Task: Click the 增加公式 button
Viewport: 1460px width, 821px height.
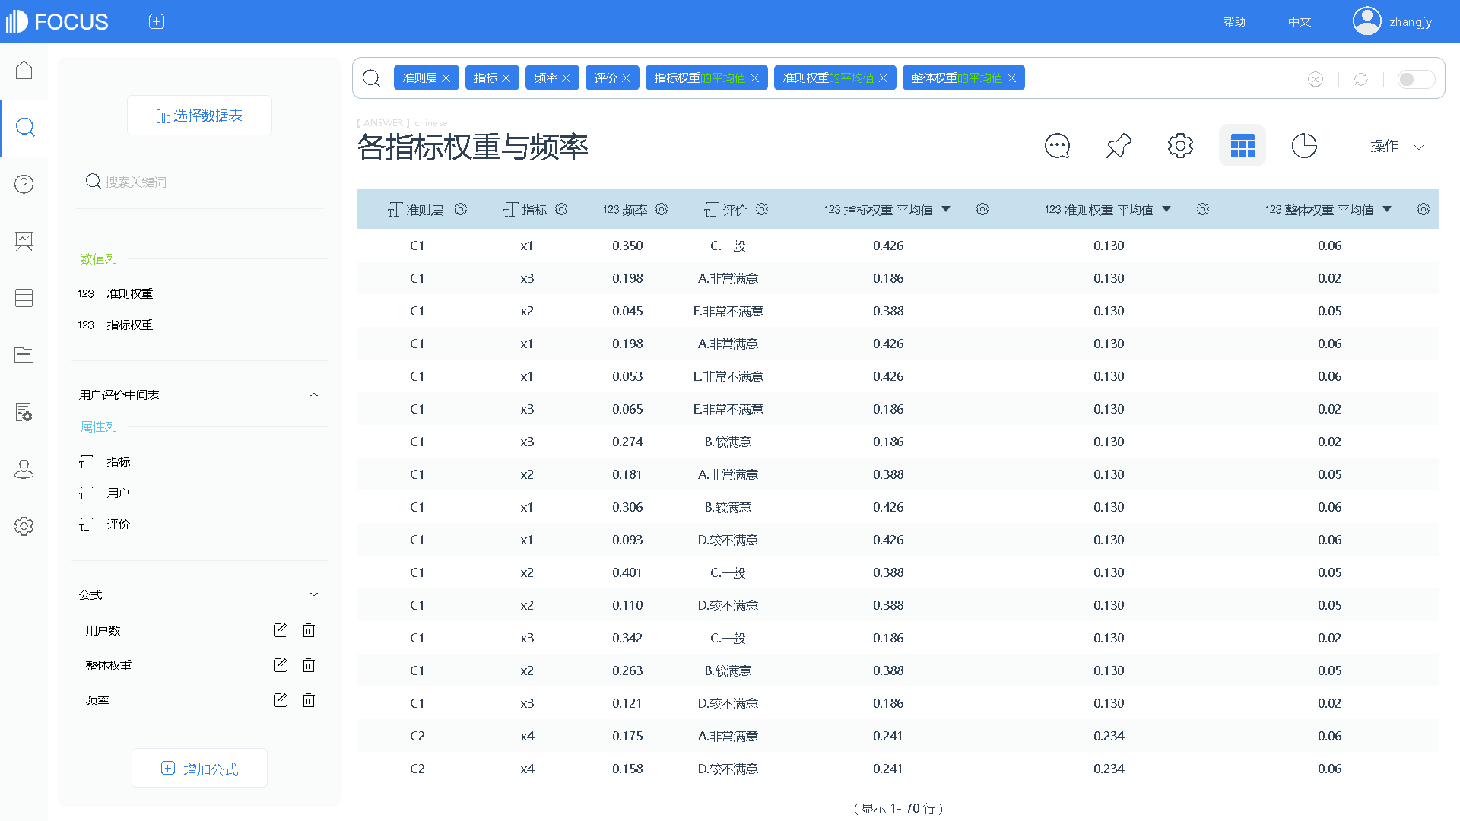Action: click(199, 769)
